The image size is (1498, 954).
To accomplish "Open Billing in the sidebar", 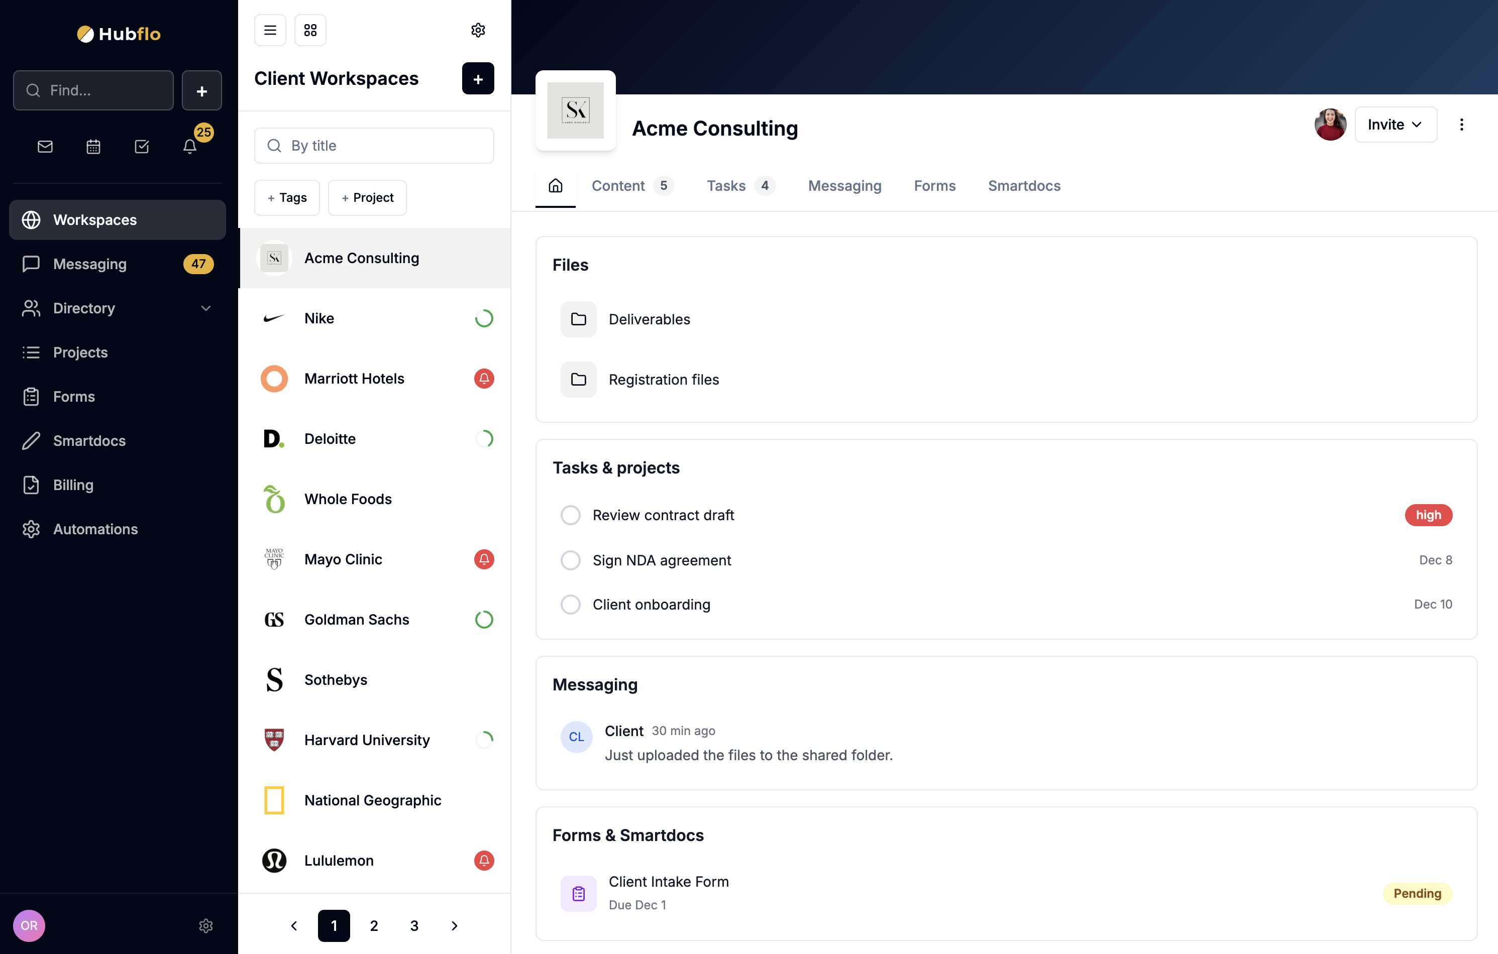I will tap(73, 485).
